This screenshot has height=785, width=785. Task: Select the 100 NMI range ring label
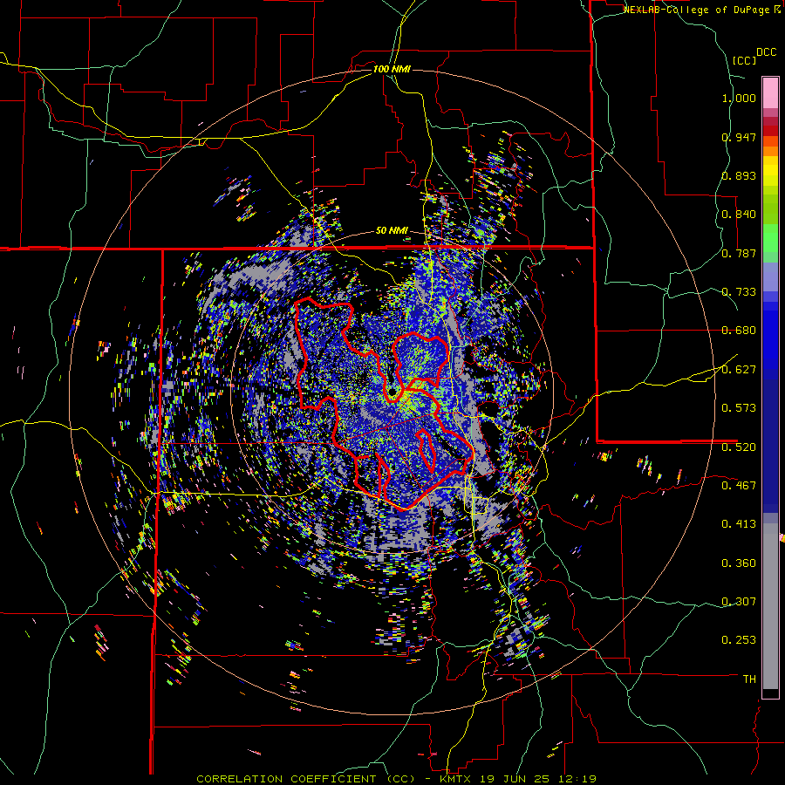tap(392, 69)
